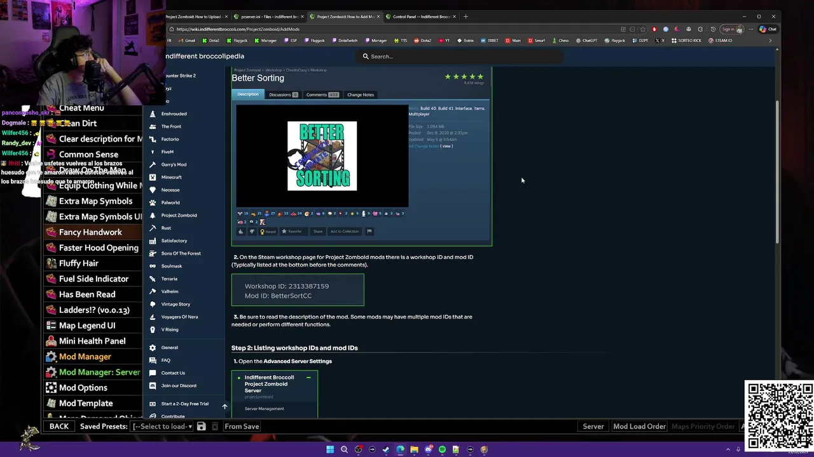Click the web page vertical scrollbar

point(776,171)
